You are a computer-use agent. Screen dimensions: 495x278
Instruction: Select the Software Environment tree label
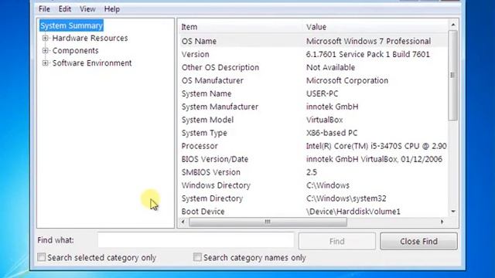[x=92, y=63]
